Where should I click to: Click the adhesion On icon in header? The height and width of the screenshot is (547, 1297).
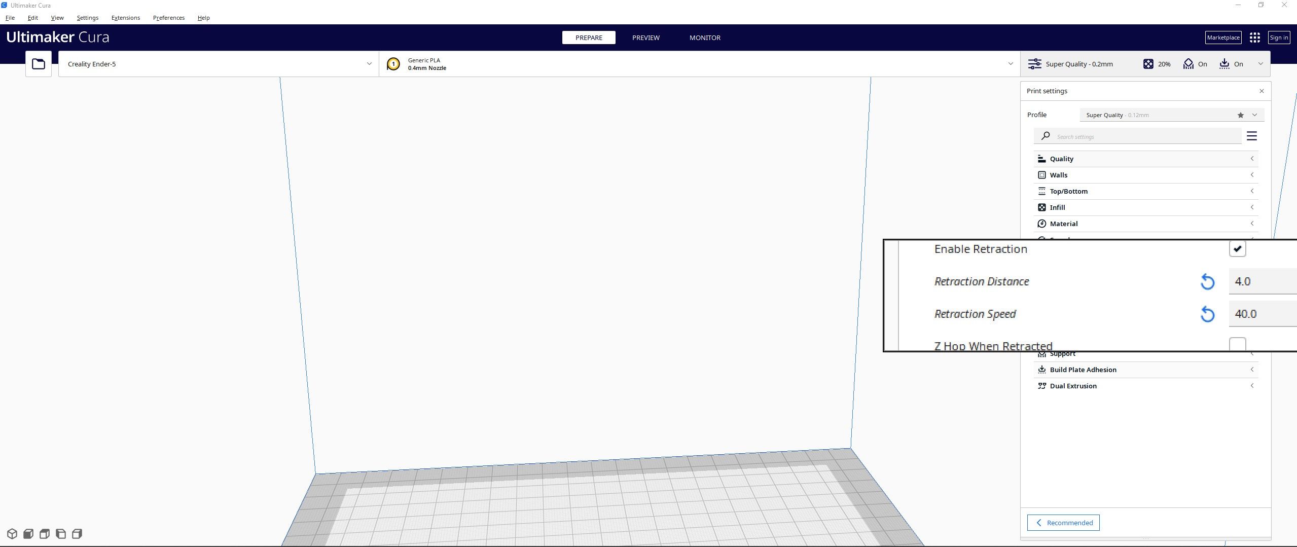[1224, 64]
